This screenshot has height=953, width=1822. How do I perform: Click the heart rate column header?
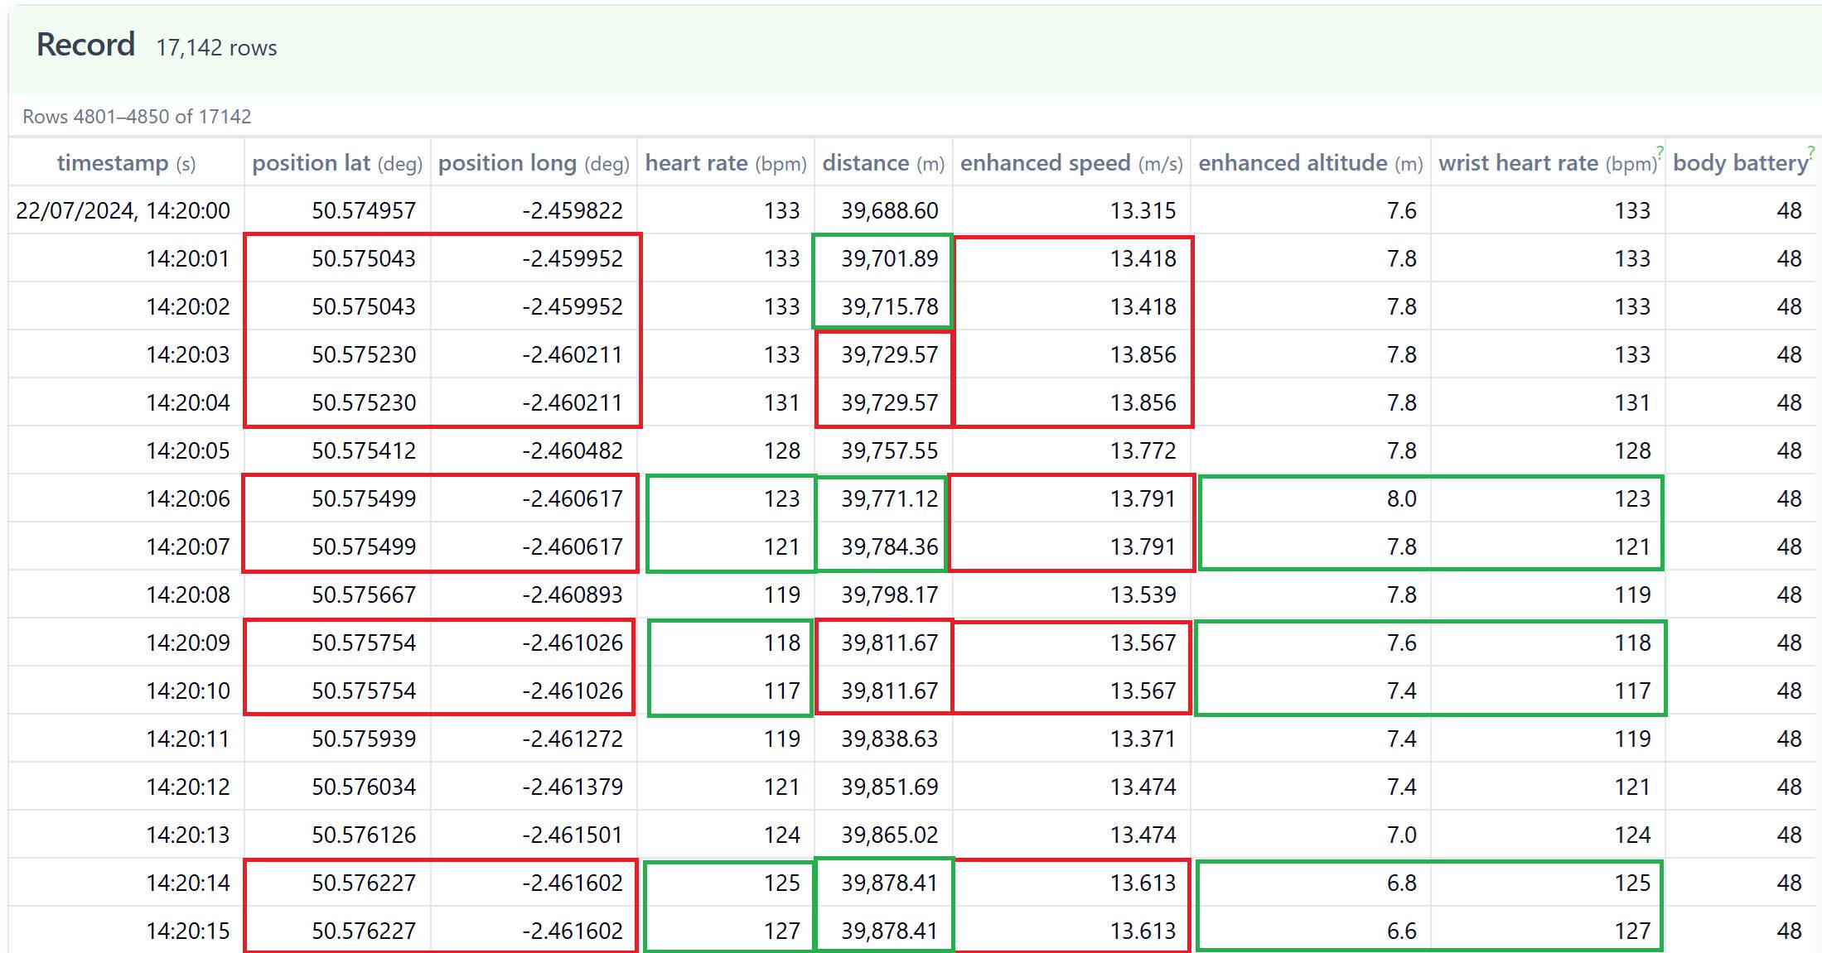[725, 163]
